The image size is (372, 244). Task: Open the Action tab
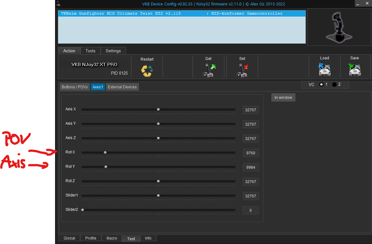[x=69, y=51]
